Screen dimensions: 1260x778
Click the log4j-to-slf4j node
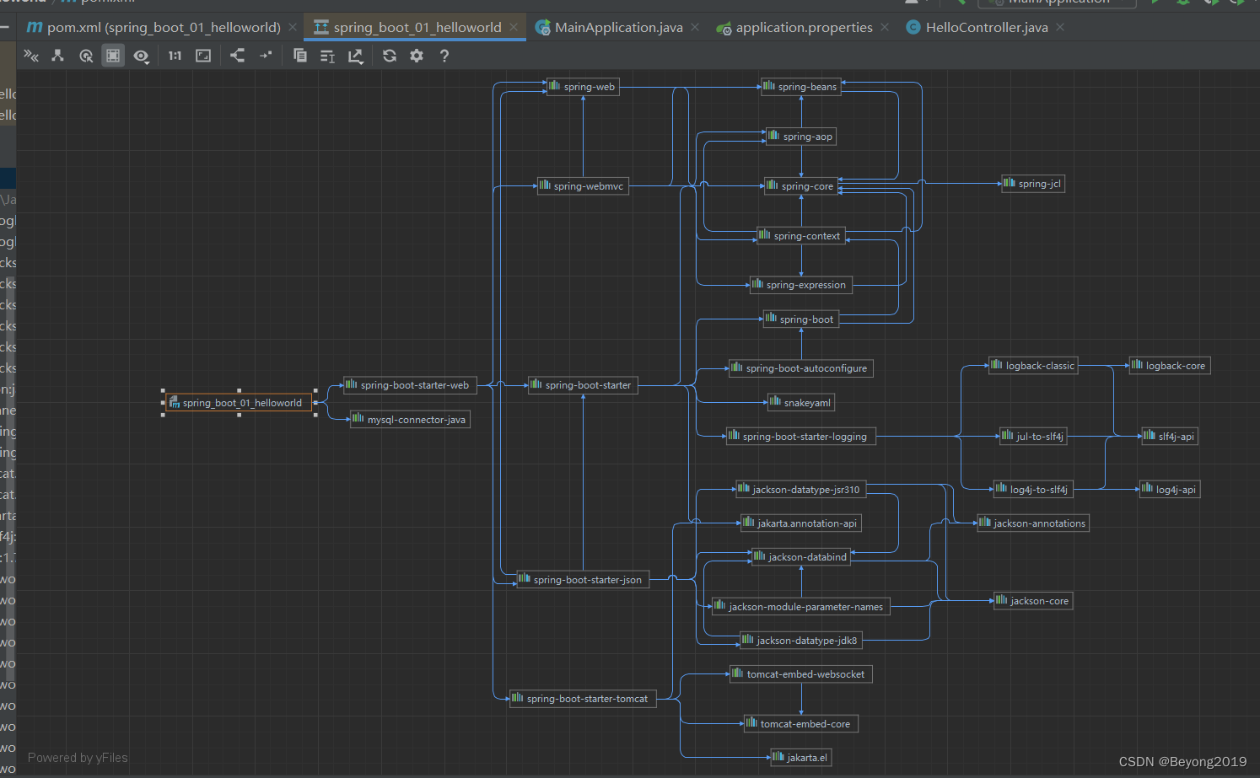point(1033,490)
